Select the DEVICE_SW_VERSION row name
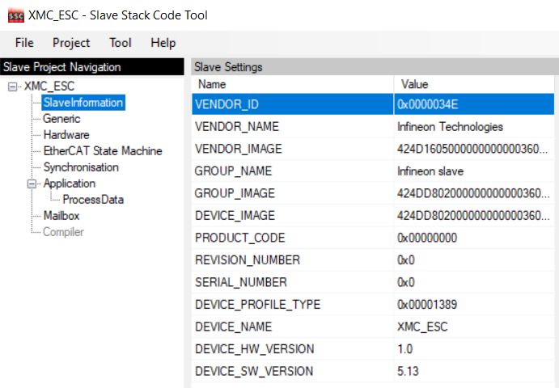 point(292,371)
